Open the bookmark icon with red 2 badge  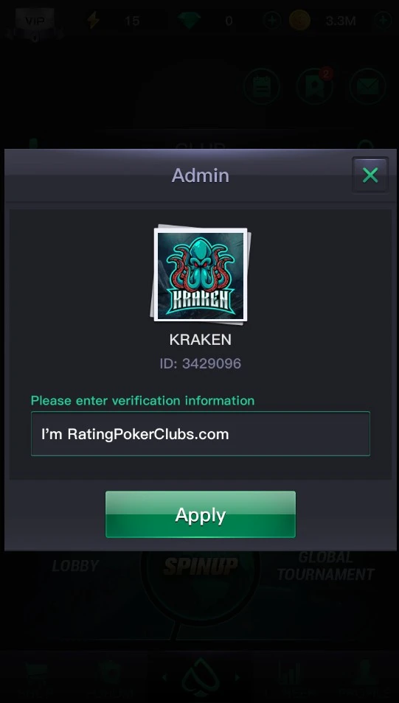(x=315, y=86)
